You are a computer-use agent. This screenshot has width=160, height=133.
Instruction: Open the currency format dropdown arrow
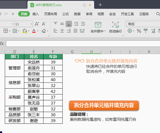134,31
